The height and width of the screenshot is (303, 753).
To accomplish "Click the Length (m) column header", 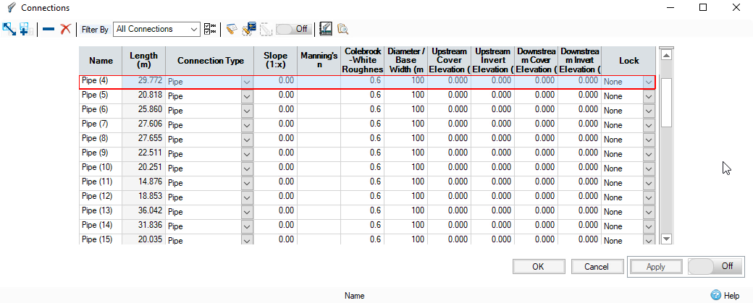I will tap(144, 61).
